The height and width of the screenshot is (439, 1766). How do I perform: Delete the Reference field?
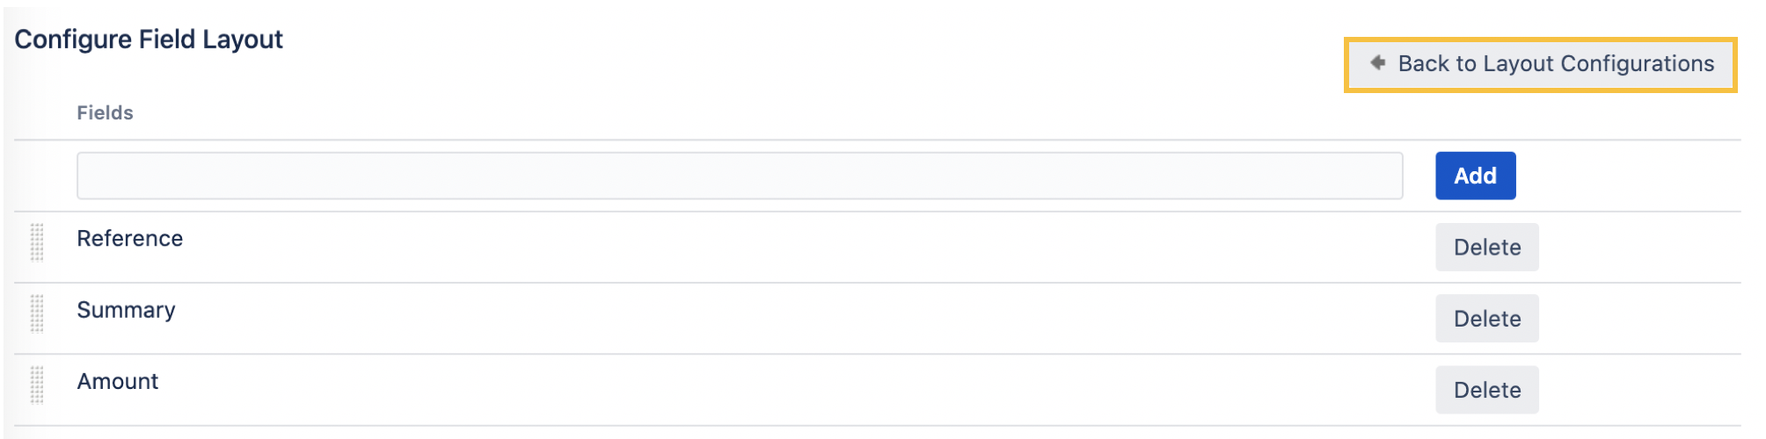pos(1486,248)
